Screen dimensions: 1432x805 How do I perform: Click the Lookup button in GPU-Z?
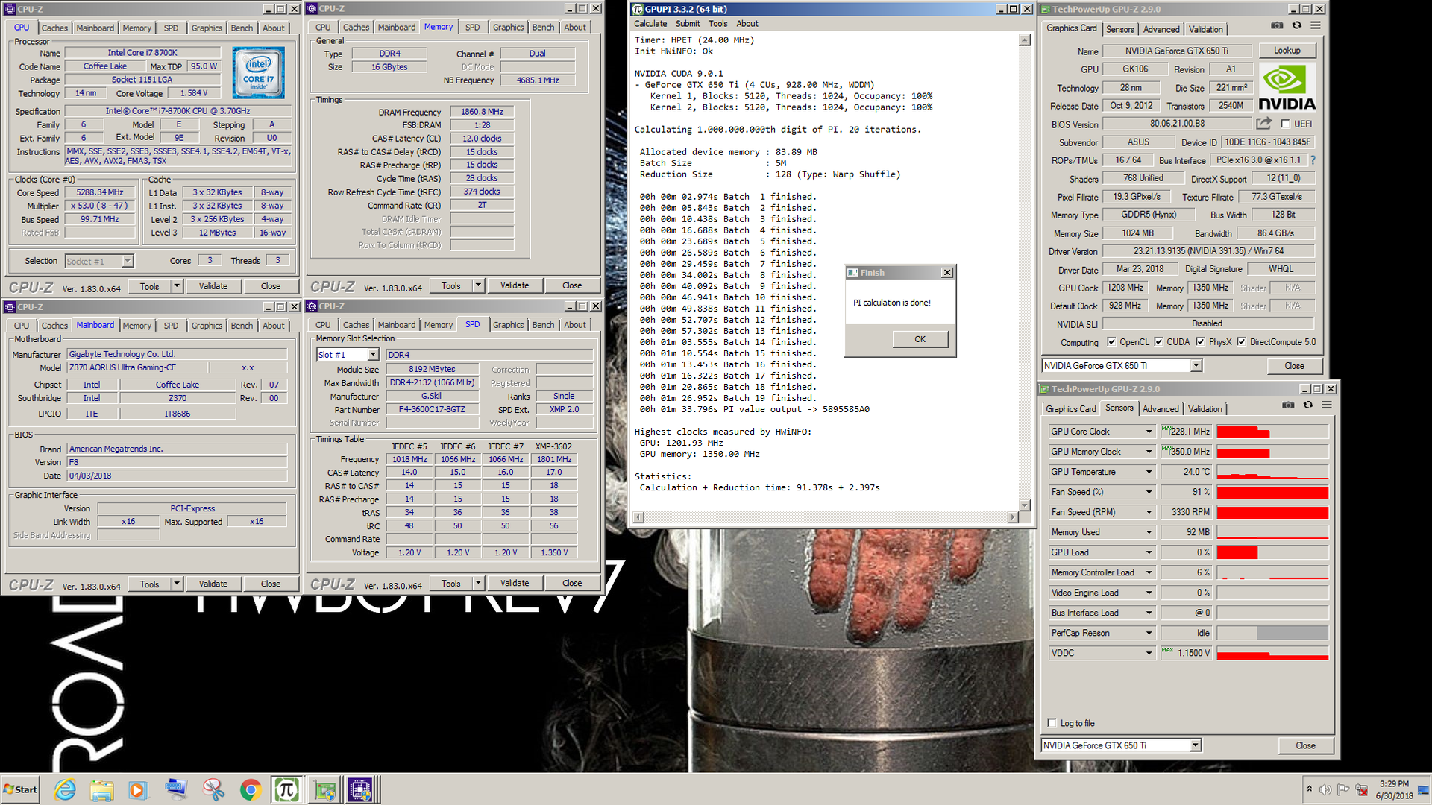[x=1287, y=51]
